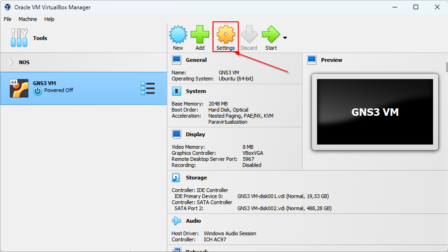Click the green Add machine icon
Viewport: 448px width, 252px height.
pyautogui.click(x=200, y=35)
